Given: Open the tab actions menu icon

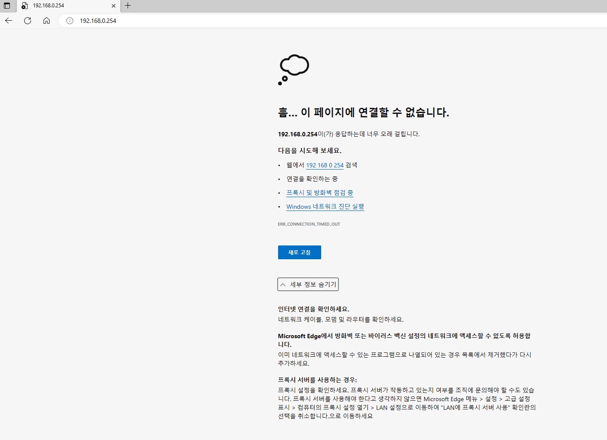Looking at the screenshot, I should [7, 6].
